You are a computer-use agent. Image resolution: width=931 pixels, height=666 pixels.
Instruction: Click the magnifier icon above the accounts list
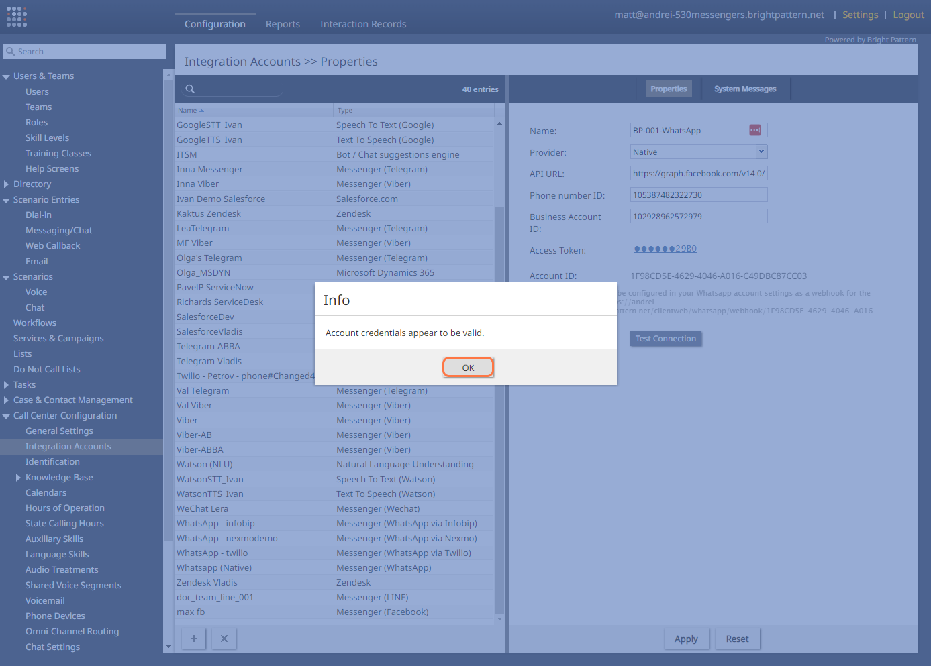coord(190,89)
